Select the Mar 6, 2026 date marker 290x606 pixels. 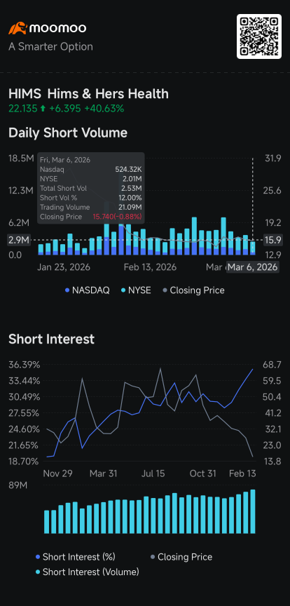[x=253, y=267]
